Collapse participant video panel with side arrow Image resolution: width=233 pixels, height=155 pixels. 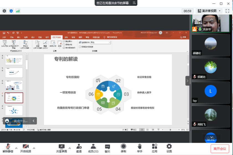[187, 81]
